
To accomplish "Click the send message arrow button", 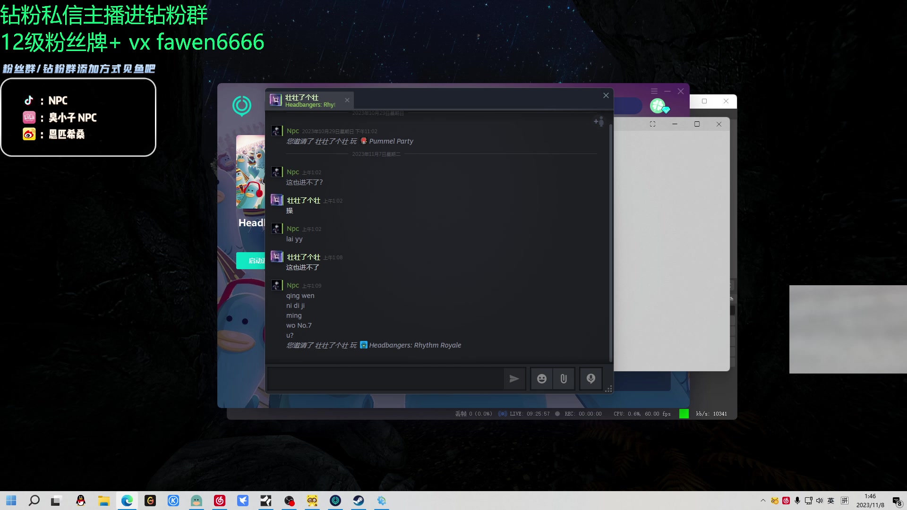I will click(x=514, y=379).
